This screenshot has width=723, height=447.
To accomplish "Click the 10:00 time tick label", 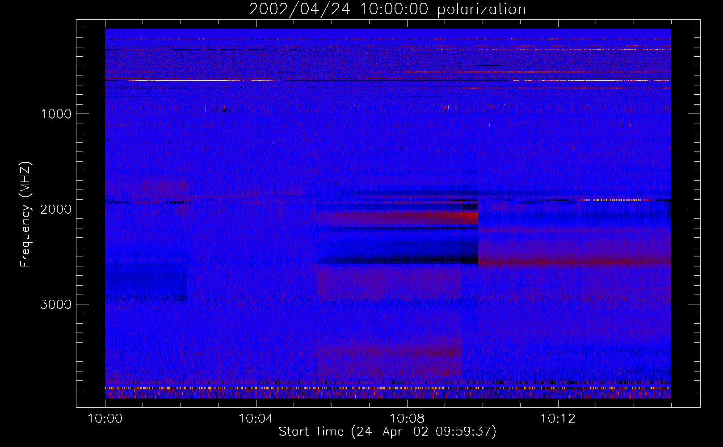I will pos(105,419).
